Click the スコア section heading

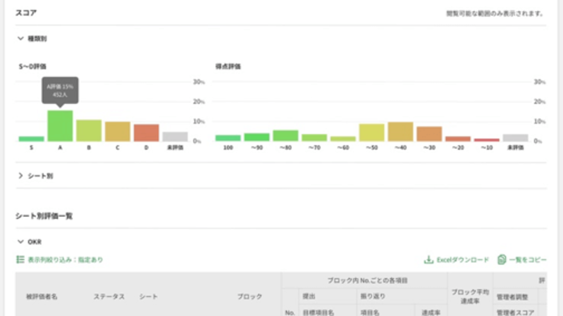click(x=26, y=13)
